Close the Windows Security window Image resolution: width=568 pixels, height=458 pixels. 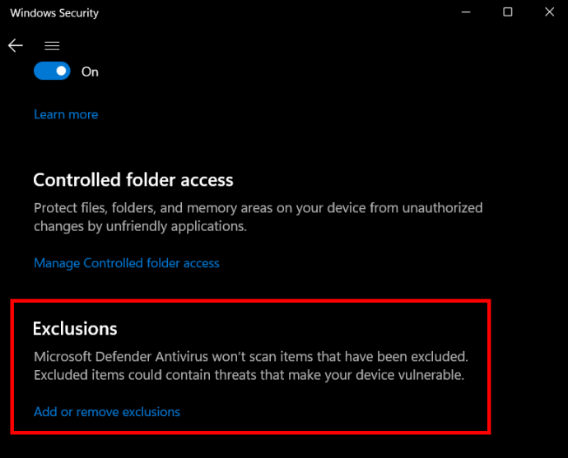click(550, 12)
